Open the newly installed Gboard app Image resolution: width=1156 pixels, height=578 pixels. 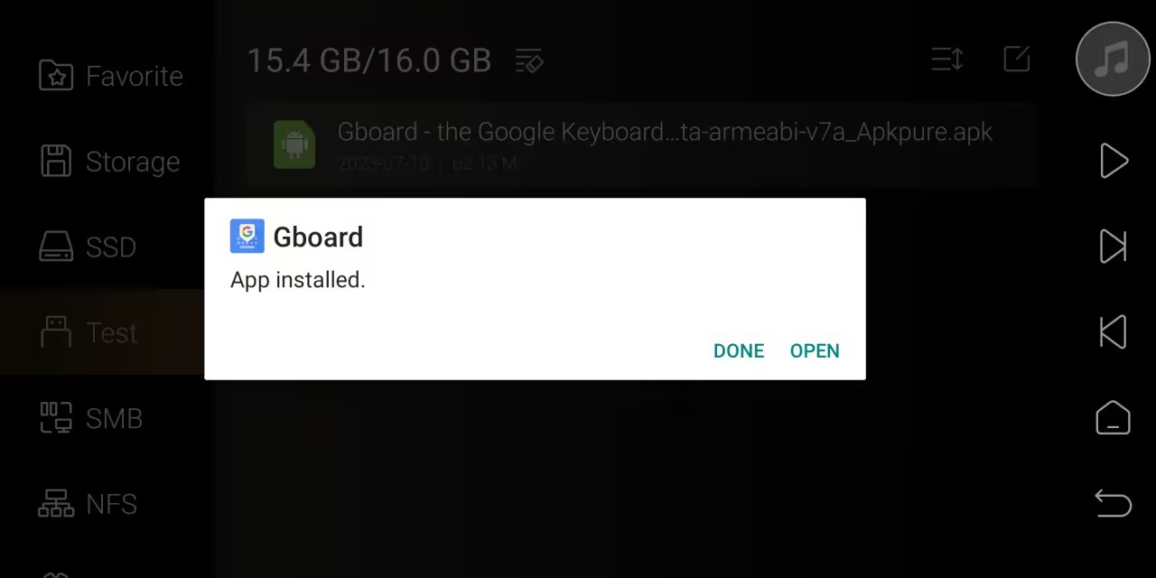click(x=815, y=350)
